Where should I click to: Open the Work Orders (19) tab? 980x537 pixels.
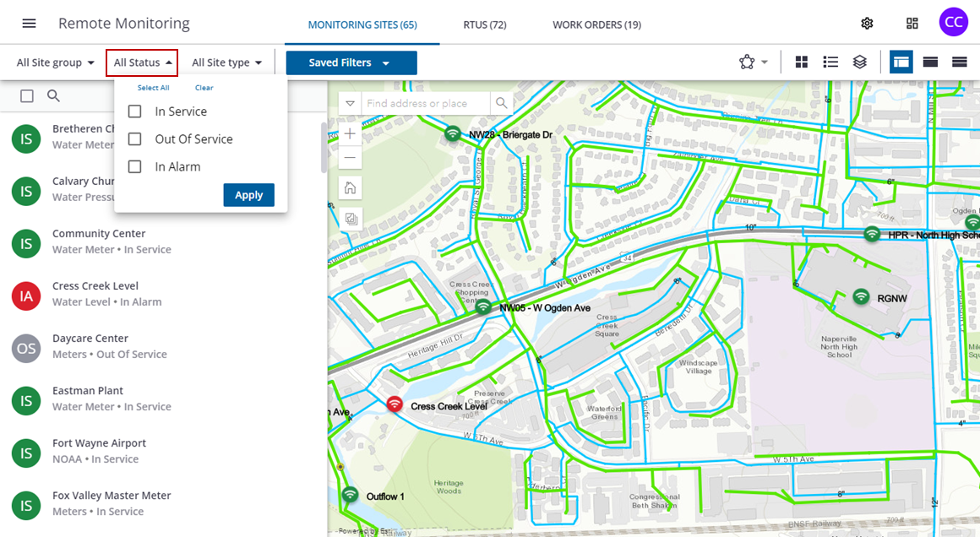coord(596,24)
